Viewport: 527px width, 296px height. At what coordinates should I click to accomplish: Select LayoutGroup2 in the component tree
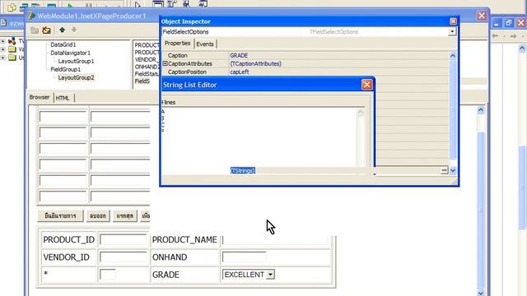coord(76,77)
